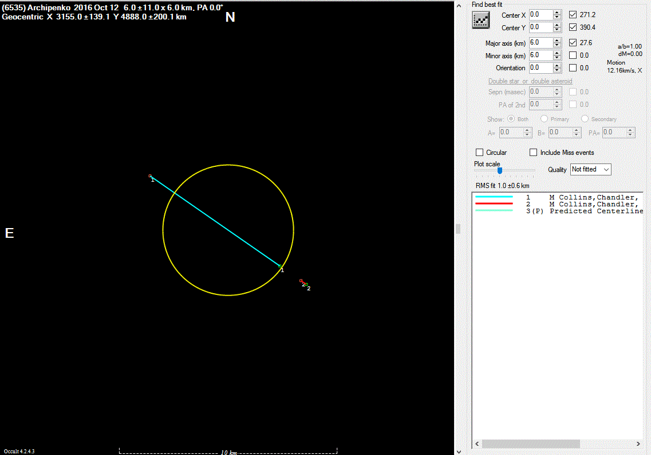Toggle the Center X 271.2 checkbox
651x455 pixels.
point(573,14)
